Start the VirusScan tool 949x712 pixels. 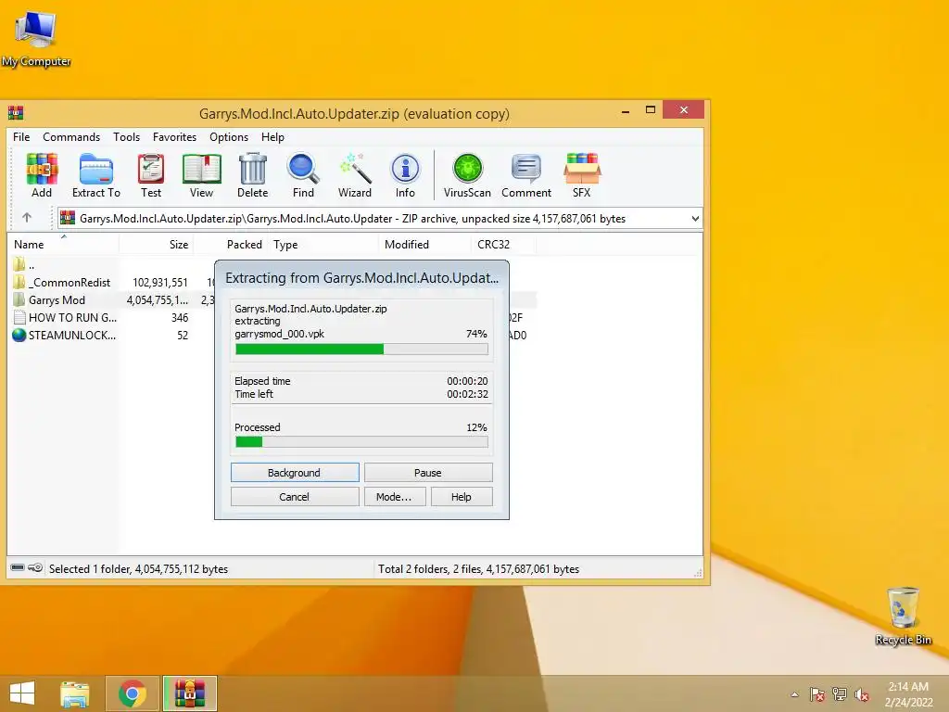[467, 175]
